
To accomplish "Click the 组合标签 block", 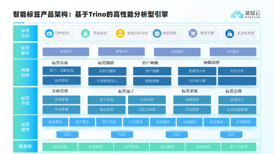I will click(x=107, y=110).
